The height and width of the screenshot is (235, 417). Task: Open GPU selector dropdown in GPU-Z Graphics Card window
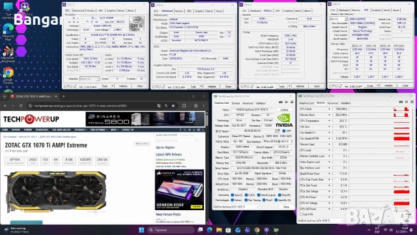pos(236,207)
